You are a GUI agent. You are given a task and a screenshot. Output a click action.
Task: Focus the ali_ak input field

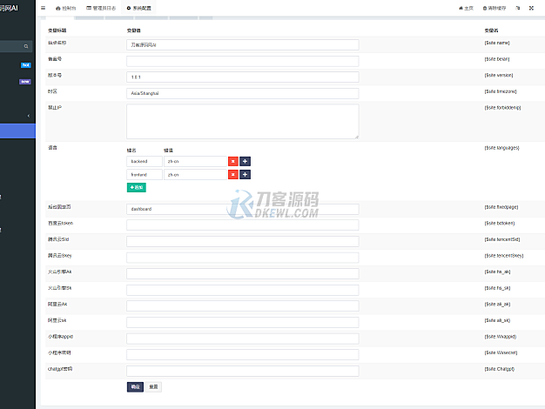[243, 306]
